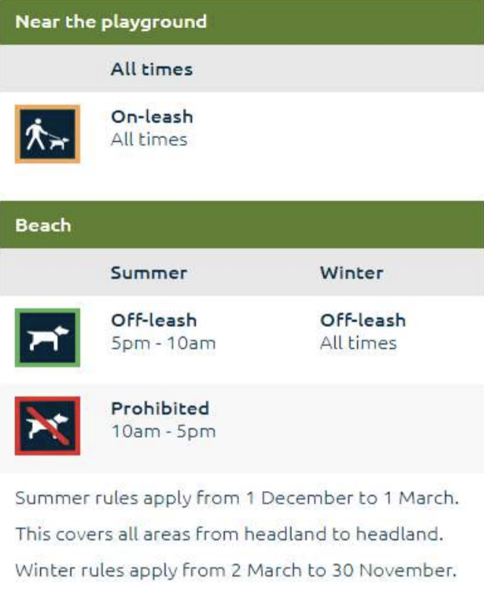
Task: Select the 'Near the playground' header
Action: (x=242, y=22)
